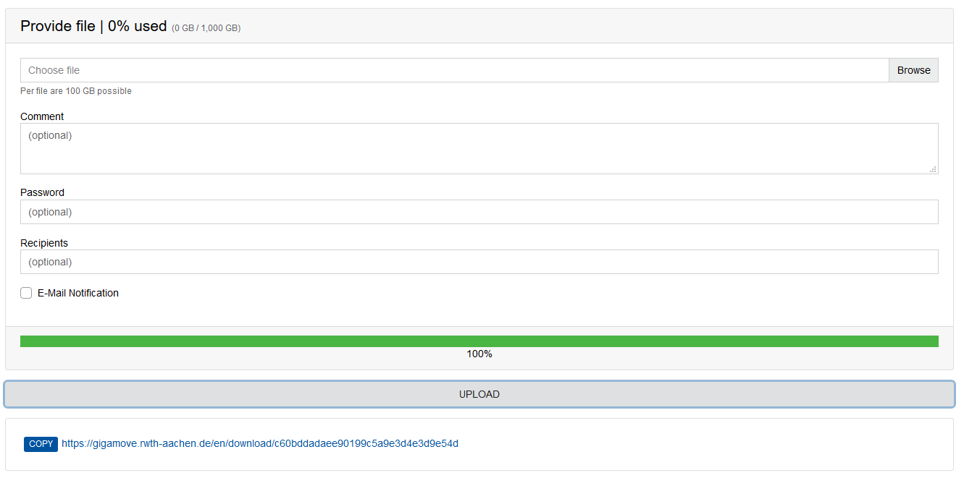Open the gigamove download link
The height and width of the screenshot is (478, 964).
click(x=259, y=444)
